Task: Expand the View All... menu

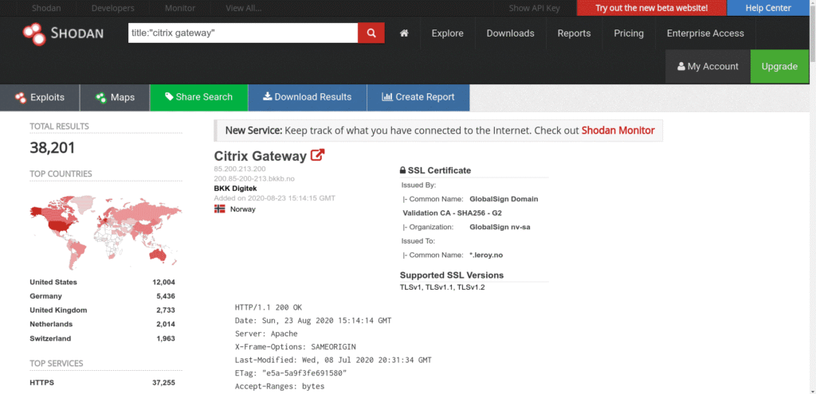Action: (x=244, y=8)
